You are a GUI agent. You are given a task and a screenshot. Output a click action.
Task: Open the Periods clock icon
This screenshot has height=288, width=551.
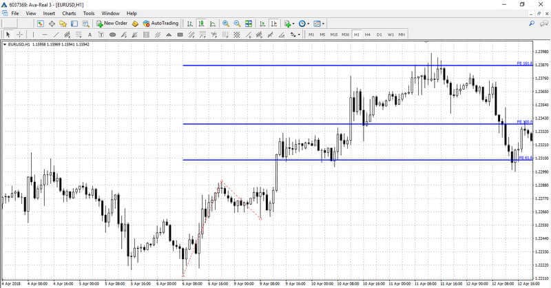coord(302,23)
